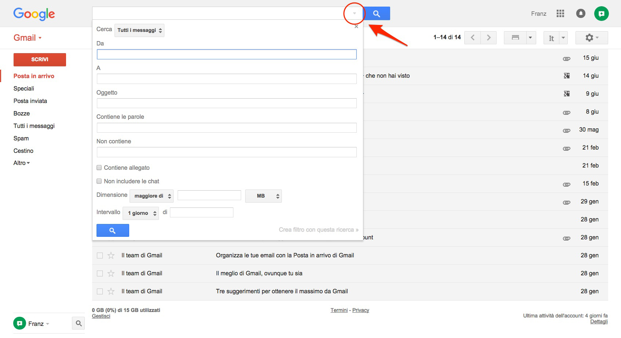
Task: Click the icon on the 9 giu message
Action: coord(567,94)
